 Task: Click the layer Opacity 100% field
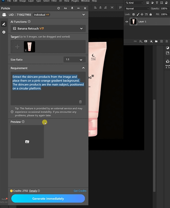click(x=164, y=9)
